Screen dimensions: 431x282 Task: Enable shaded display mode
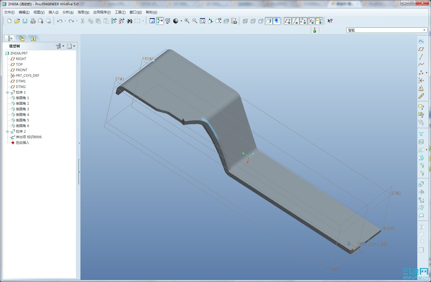269,21
